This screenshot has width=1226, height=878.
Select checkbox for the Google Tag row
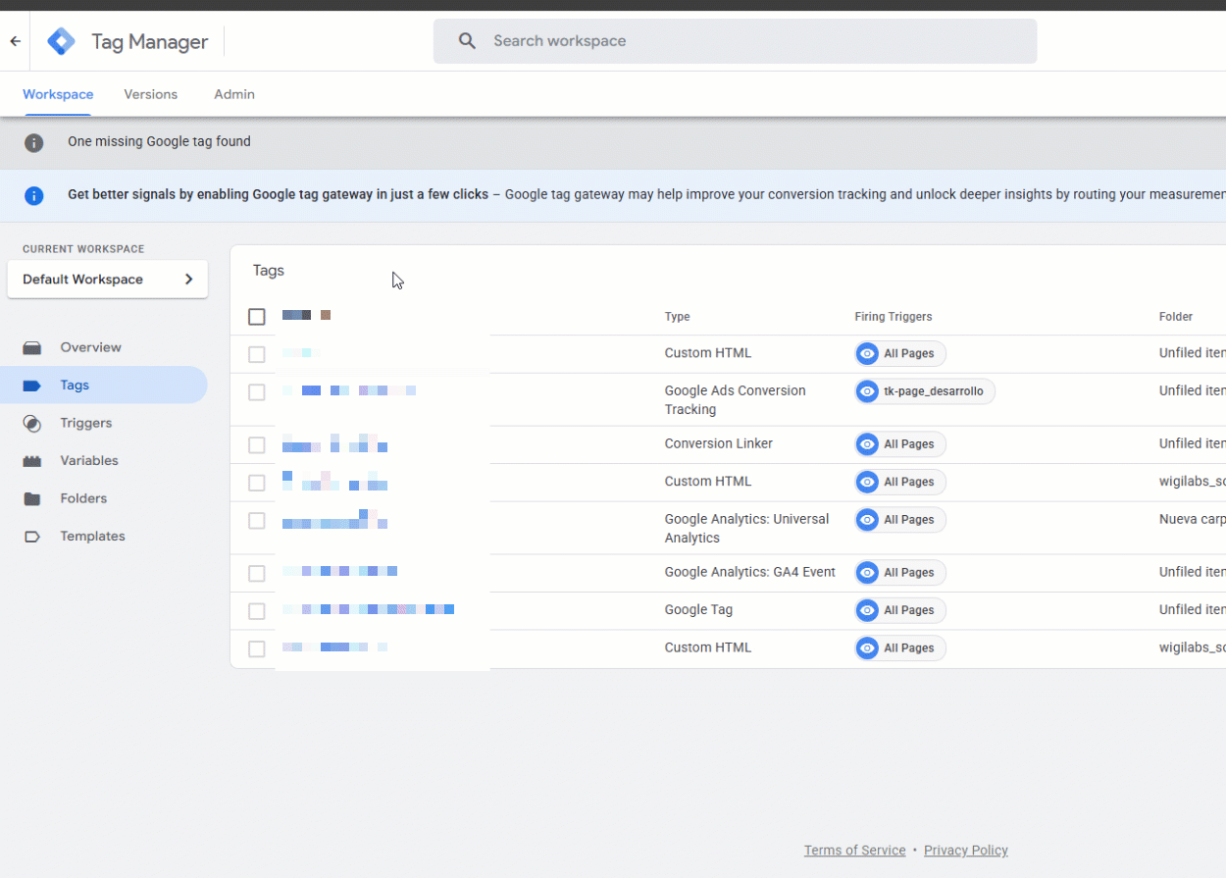257,610
